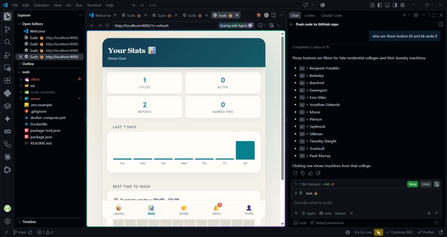Open the Selection menu
This screenshot has height=237, width=447.
[42, 5]
